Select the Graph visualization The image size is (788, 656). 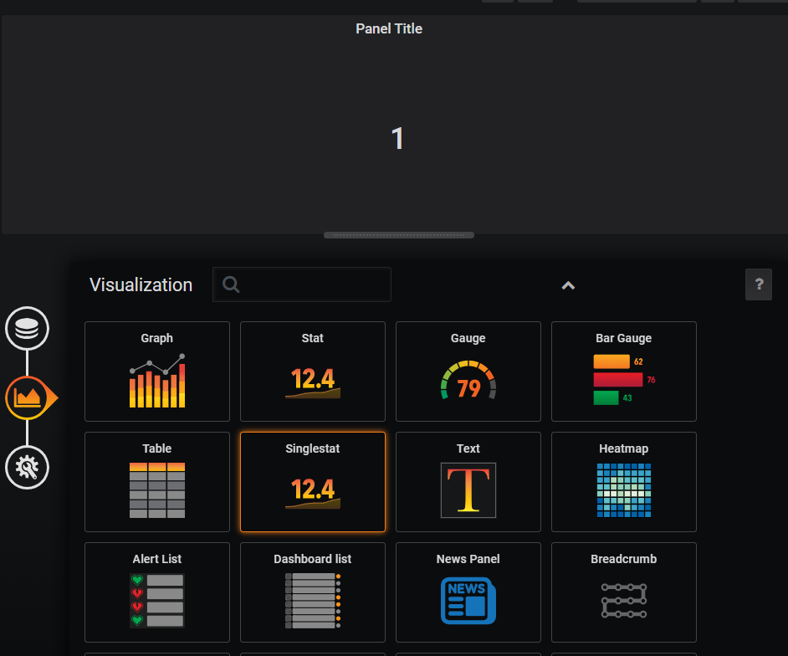click(x=157, y=372)
